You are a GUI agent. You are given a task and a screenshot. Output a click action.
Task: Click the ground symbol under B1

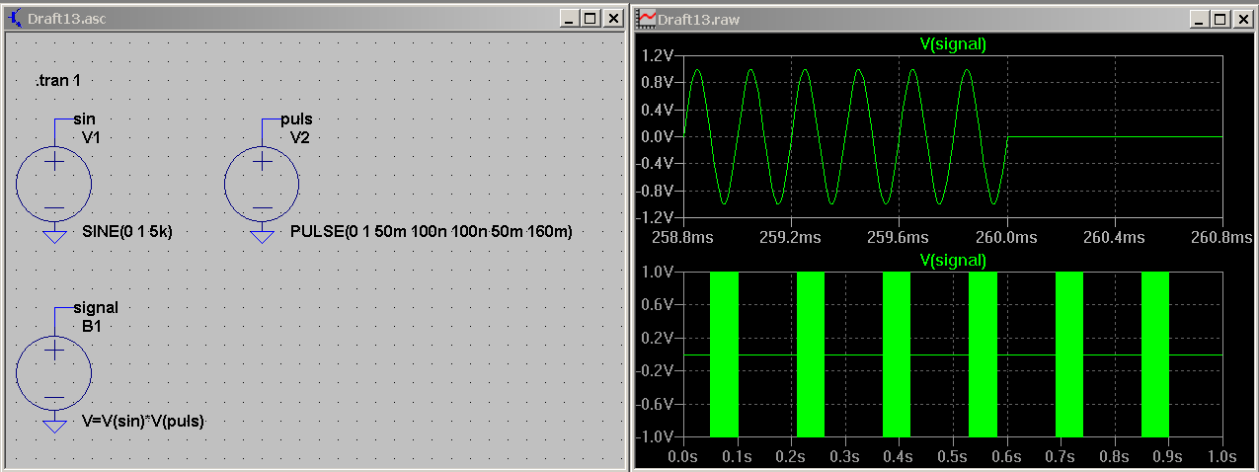[x=54, y=425]
